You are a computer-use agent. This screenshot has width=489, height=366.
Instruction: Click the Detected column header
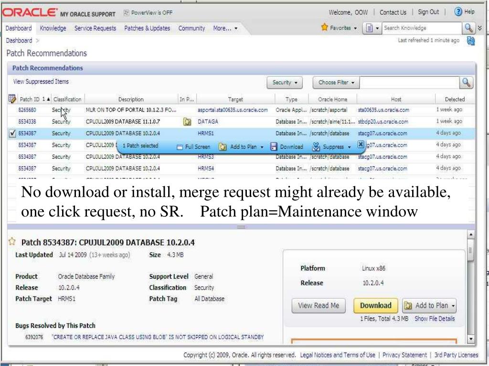pos(455,99)
